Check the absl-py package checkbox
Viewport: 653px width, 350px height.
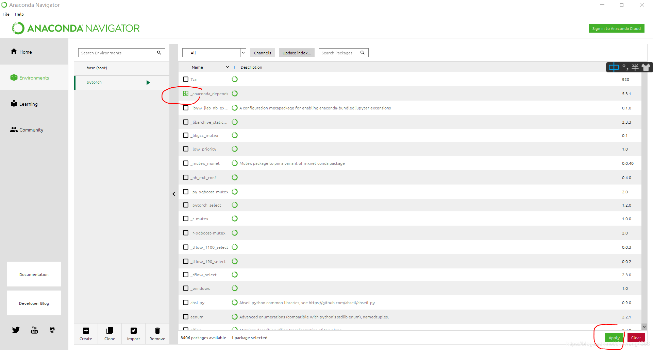(x=186, y=302)
